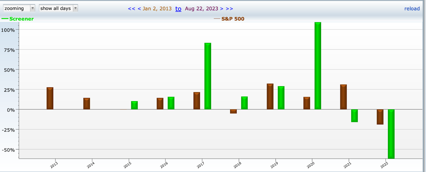The height and width of the screenshot is (172, 426).
Task: Click the 2022 x-axis label
Action: [384, 165]
